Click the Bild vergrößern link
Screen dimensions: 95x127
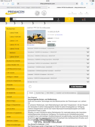point(31,45)
